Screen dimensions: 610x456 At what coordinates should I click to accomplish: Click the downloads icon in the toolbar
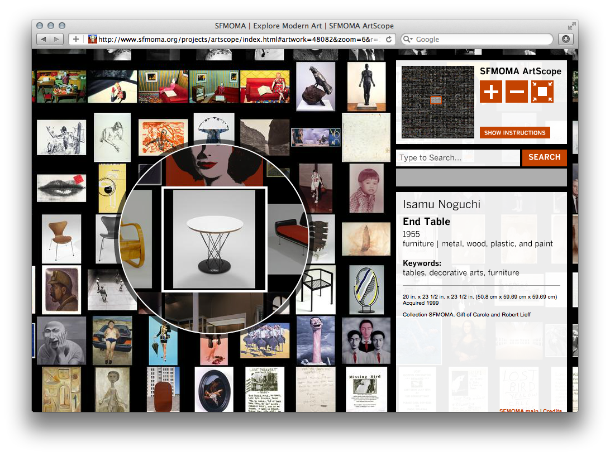pyautogui.click(x=565, y=39)
